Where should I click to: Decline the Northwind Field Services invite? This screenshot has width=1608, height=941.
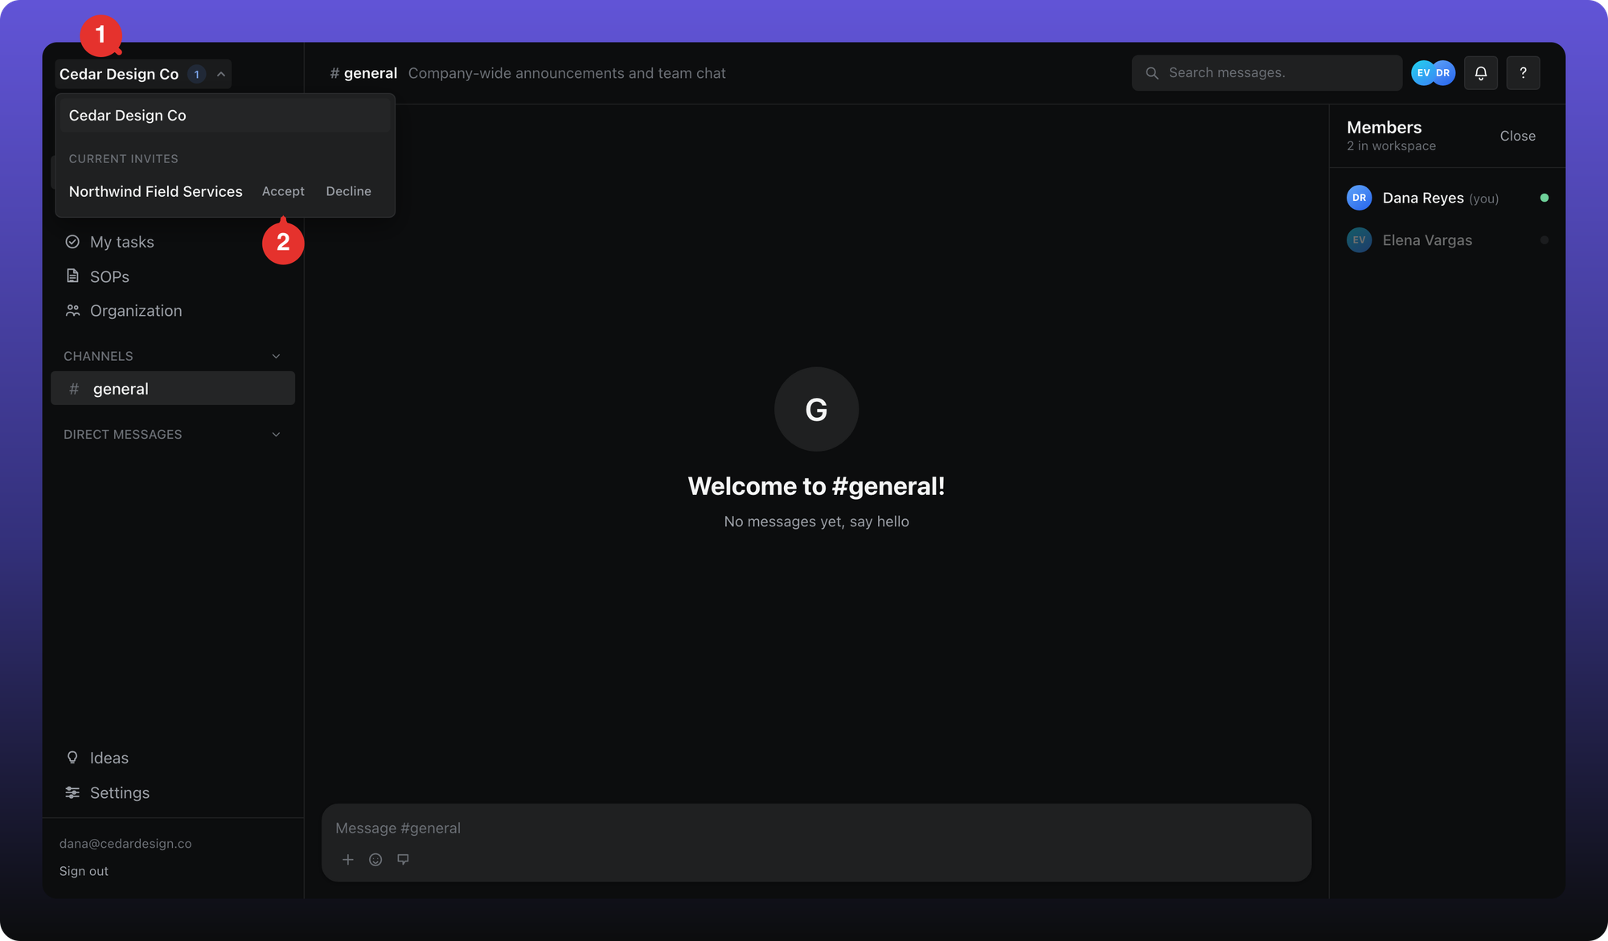coord(348,191)
